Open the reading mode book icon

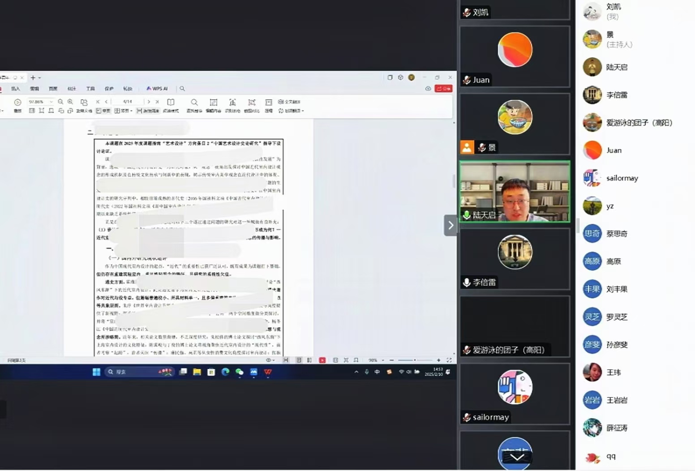171,103
